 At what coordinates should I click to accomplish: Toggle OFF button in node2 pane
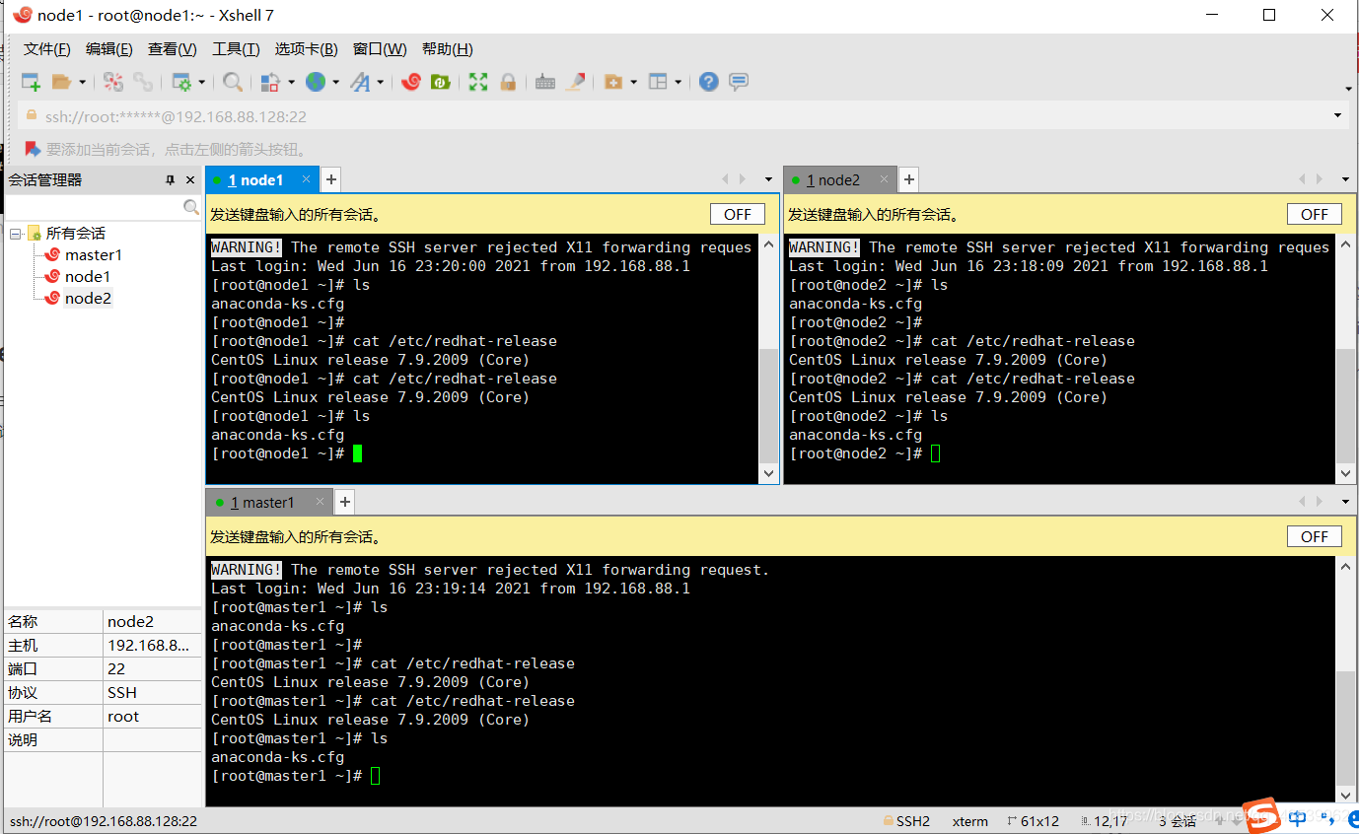[1315, 214]
